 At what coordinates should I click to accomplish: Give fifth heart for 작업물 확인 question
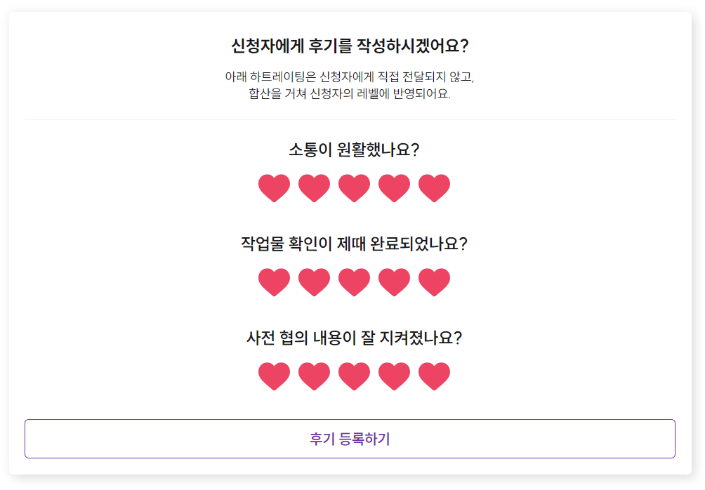[x=434, y=282]
